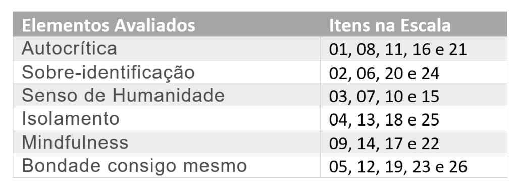Select the Bondade consigo mesmo cell

pyautogui.click(x=167, y=166)
